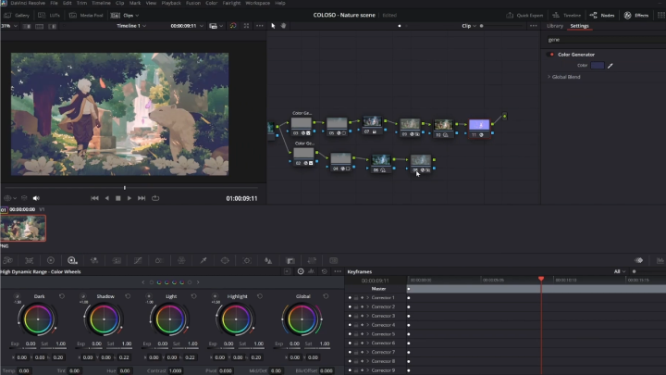Open the Curves palette icon
Viewport: 666px width, 375px height.
point(138,260)
